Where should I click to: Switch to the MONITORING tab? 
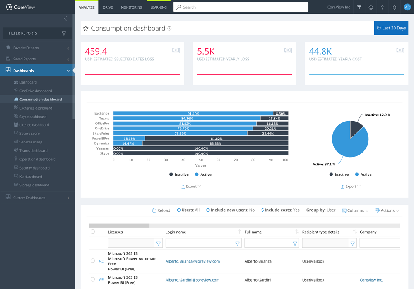click(131, 7)
